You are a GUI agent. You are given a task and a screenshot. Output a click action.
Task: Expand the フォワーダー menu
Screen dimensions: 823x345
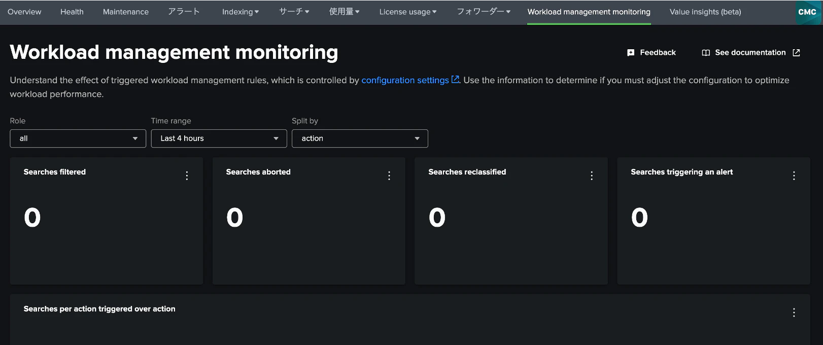pos(484,12)
